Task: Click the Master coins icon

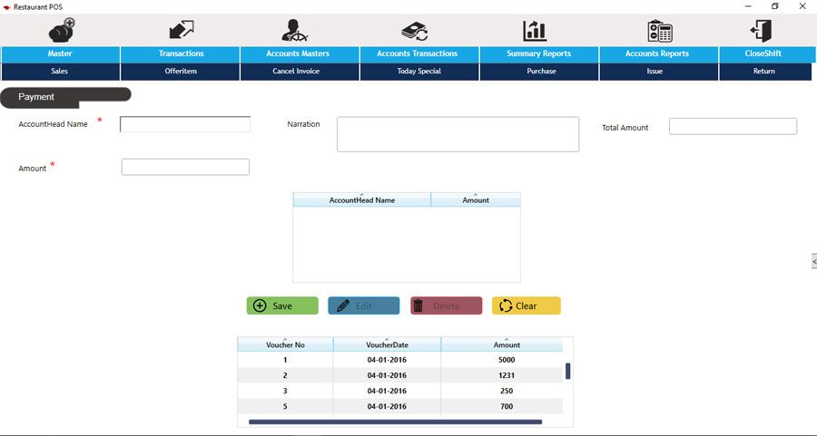Action: (x=61, y=31)
